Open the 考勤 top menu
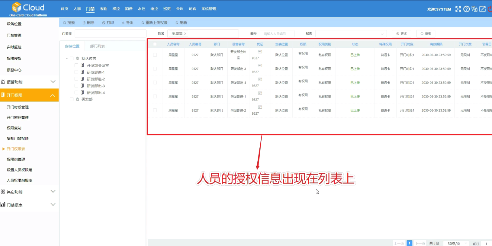 (104, 9)
